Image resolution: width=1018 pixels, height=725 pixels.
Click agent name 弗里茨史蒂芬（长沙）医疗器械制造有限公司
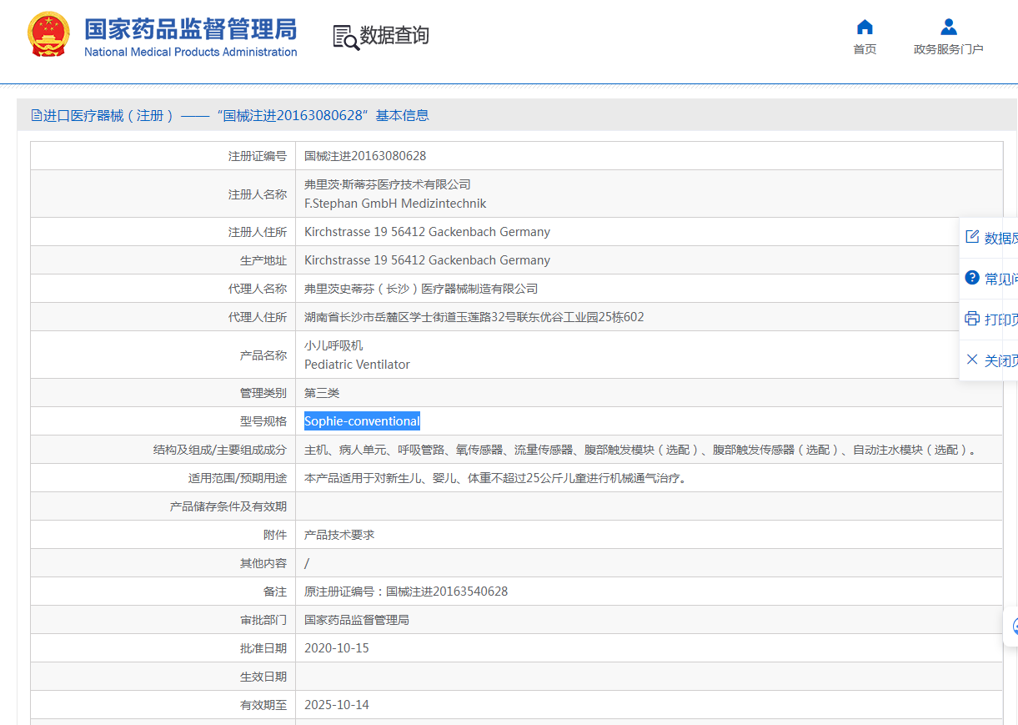(x=421, y=289)
